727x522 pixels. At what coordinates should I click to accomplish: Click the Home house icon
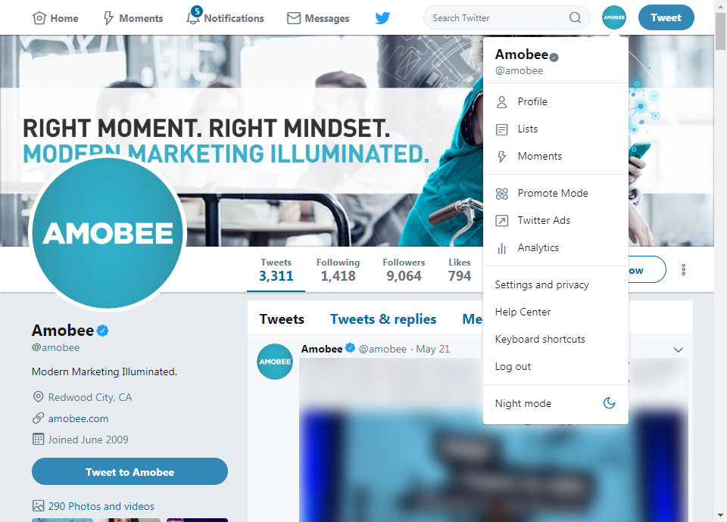tap(39, 18)
